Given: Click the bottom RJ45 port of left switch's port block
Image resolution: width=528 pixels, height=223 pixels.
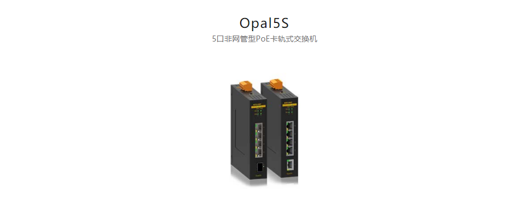Looking at the screenshot, I should click(x=259, y=152).
